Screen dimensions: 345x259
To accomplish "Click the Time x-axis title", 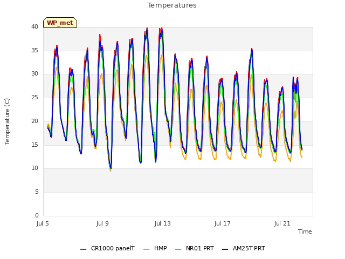I will click(305, 231).
